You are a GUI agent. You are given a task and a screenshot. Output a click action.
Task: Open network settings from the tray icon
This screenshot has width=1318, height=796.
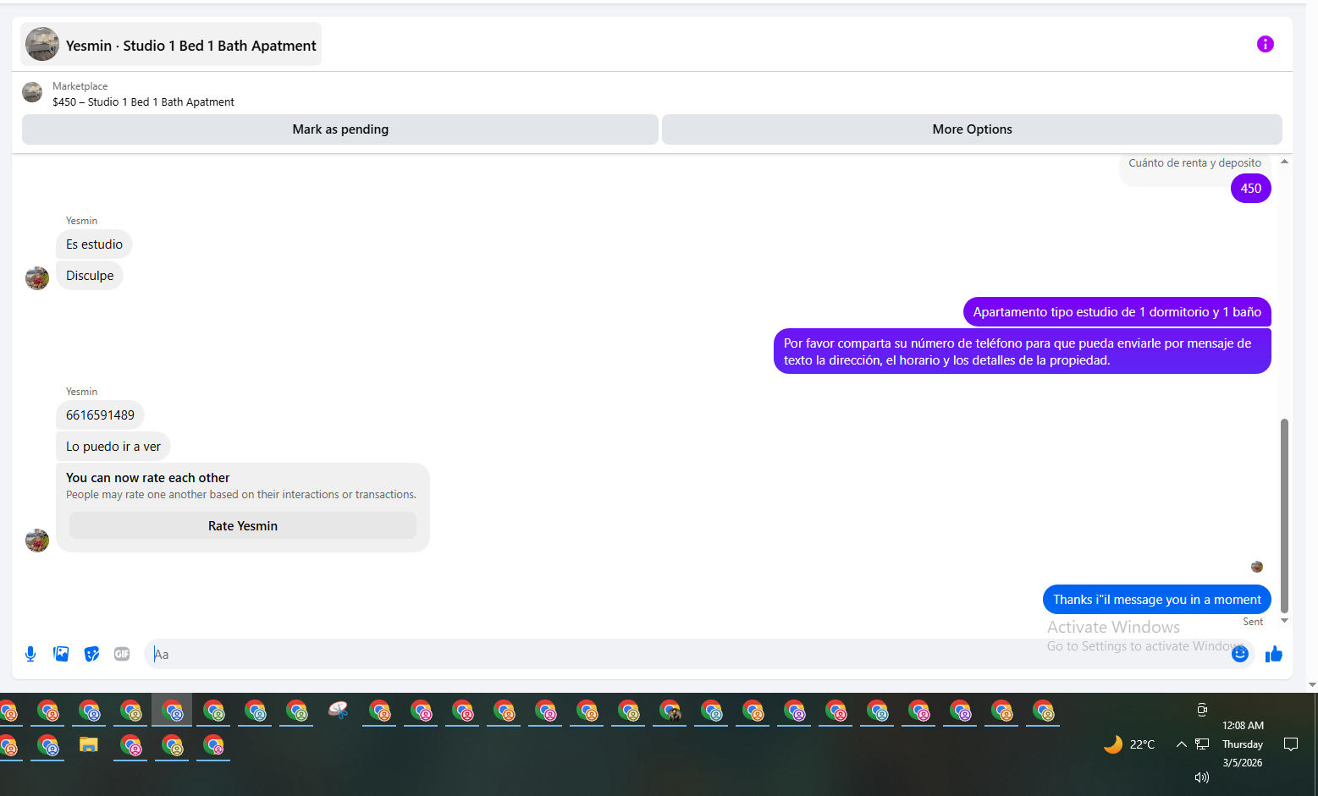pyautogui.click(x=1202, y=744)
